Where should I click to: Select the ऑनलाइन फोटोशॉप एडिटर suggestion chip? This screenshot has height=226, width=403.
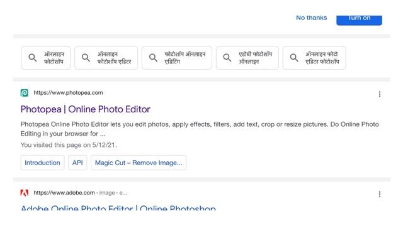click(106, 58)
